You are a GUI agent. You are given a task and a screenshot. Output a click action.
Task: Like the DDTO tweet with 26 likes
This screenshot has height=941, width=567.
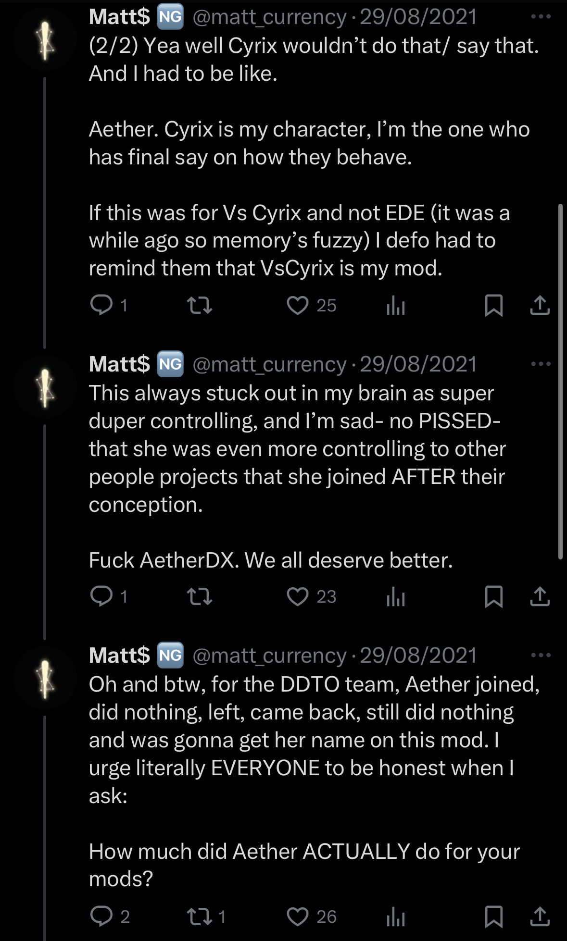tap(297, 916)
